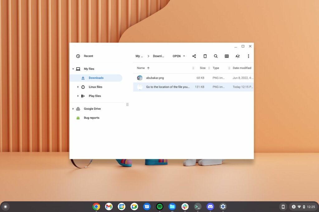Sort files by Name column
The image size is (319, 212).
[x=141, y=68]
